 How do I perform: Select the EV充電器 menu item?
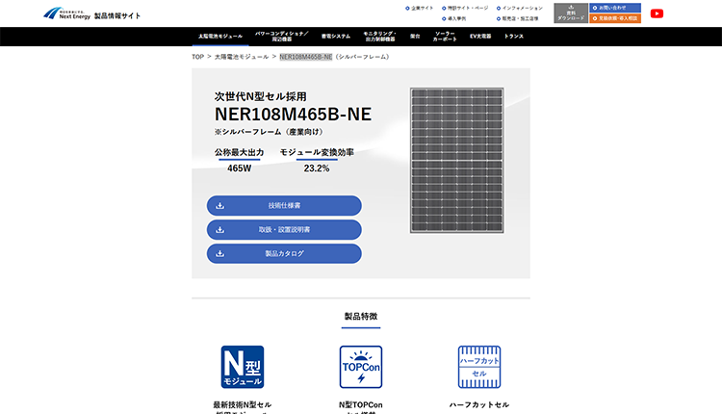coord(480,37)
